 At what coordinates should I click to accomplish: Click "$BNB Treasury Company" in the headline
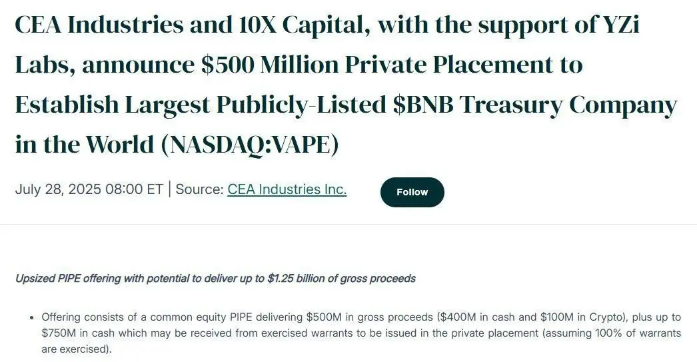tap(535, 105)
